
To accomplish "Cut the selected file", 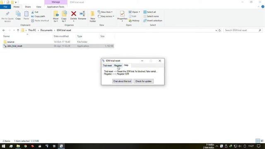I will [x=35, y=12].
